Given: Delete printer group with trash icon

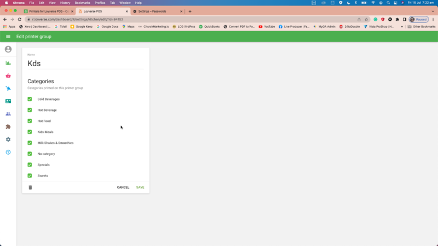Looking at the screenshot, I should (30, 188).
